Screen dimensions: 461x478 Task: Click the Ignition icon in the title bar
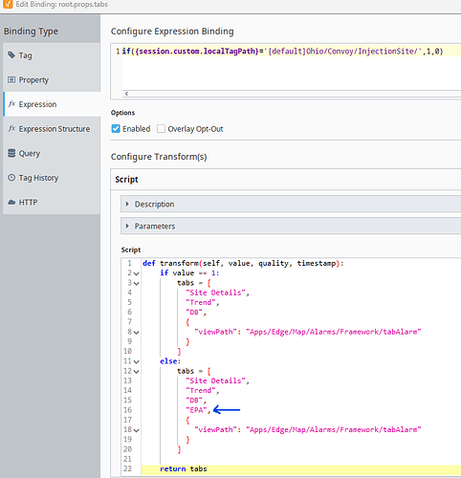tap(8, 4)
